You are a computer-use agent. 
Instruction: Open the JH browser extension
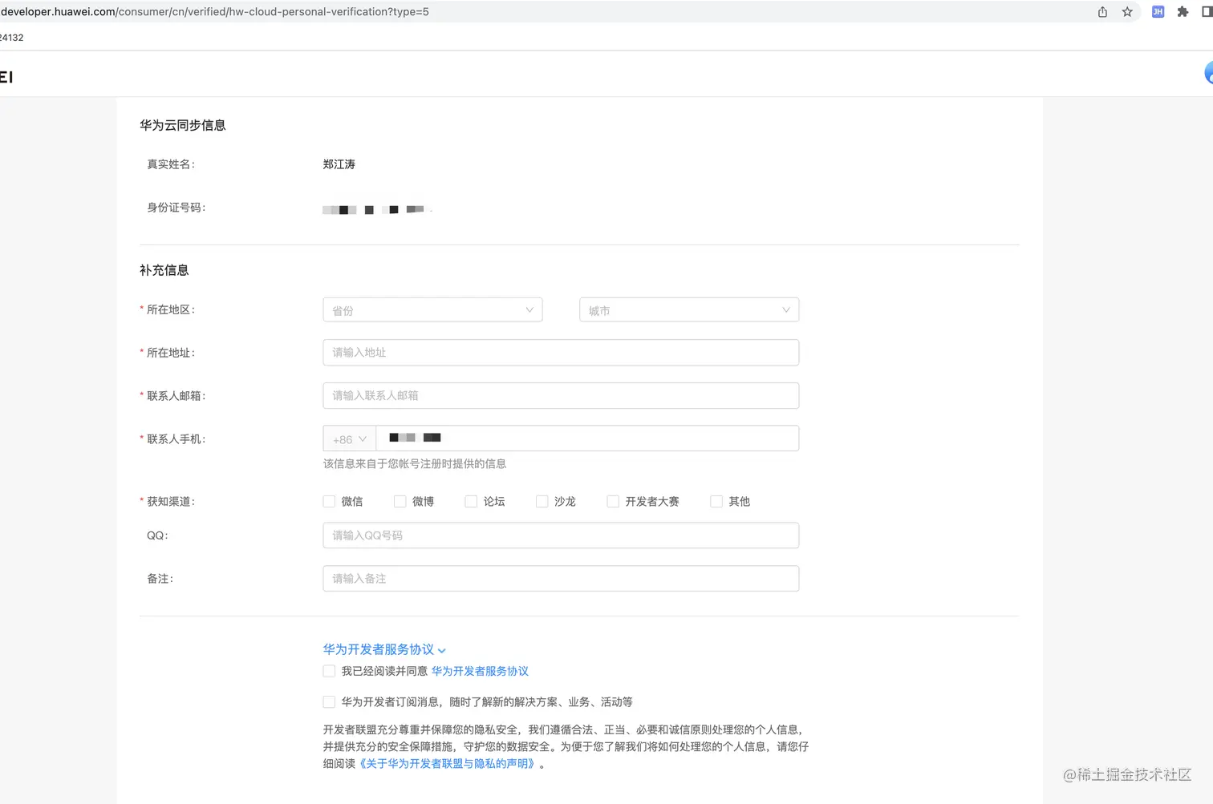point(1158,12)
